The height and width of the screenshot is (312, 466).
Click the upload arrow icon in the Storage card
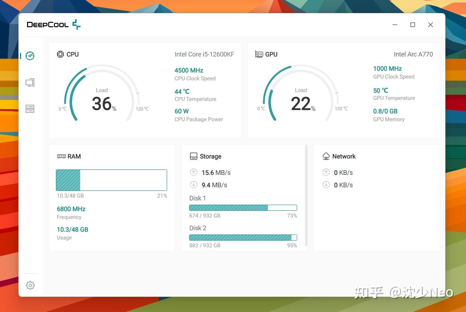coord(194,172)
